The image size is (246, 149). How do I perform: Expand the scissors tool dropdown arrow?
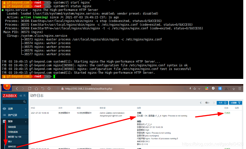point(229,89)
